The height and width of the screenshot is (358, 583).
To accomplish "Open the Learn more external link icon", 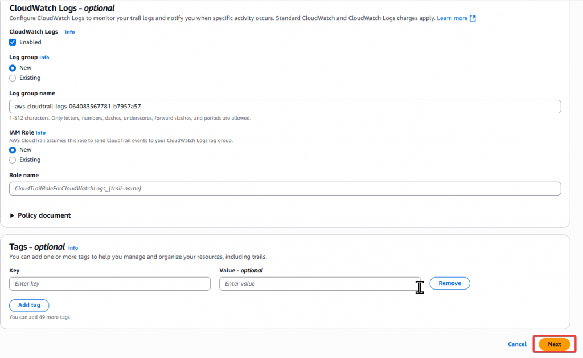I will [473, 18].
